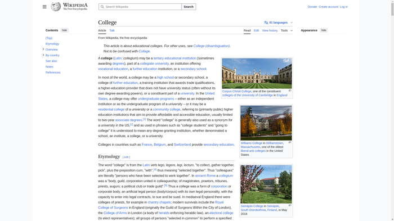This screenshot has width=394, height=221.
Task: Click the secondary school link
Action: click(x=193, y=69)
